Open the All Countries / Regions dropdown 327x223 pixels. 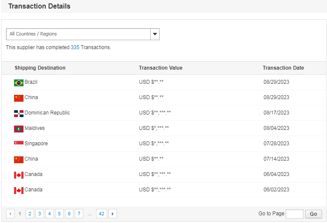point(79,34)
